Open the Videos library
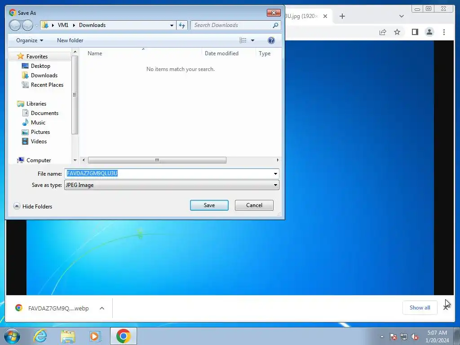This screenshot has height=345, width=460. 39,142
